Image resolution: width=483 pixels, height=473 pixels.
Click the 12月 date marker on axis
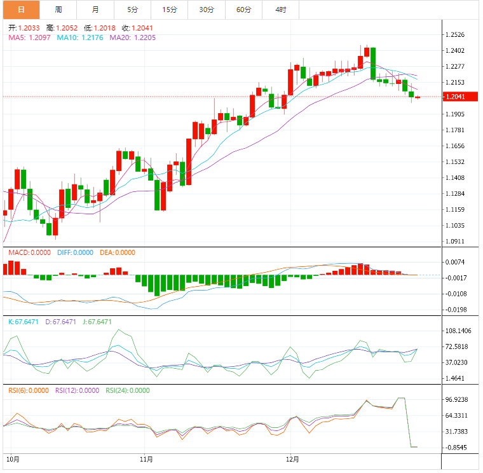coord(292,458)
